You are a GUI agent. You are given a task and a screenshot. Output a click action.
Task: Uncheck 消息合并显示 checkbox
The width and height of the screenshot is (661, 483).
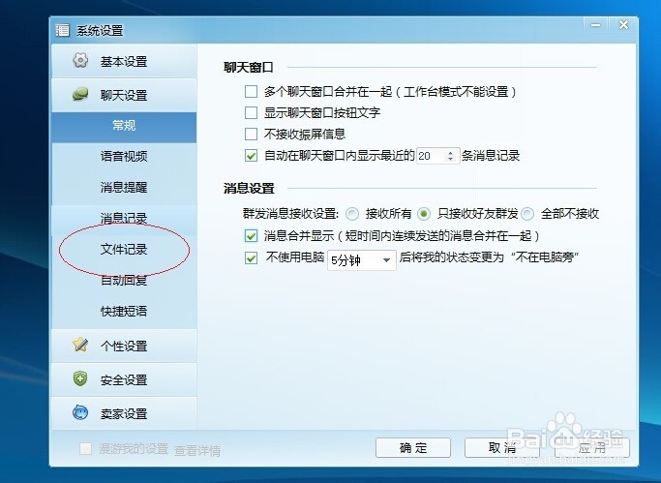point(251,235)
